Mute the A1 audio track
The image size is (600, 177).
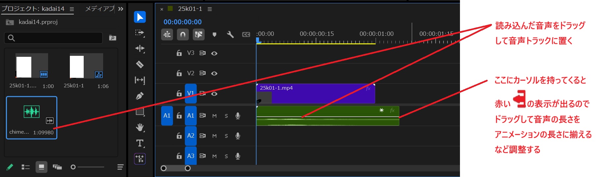(x=214, y=116)
